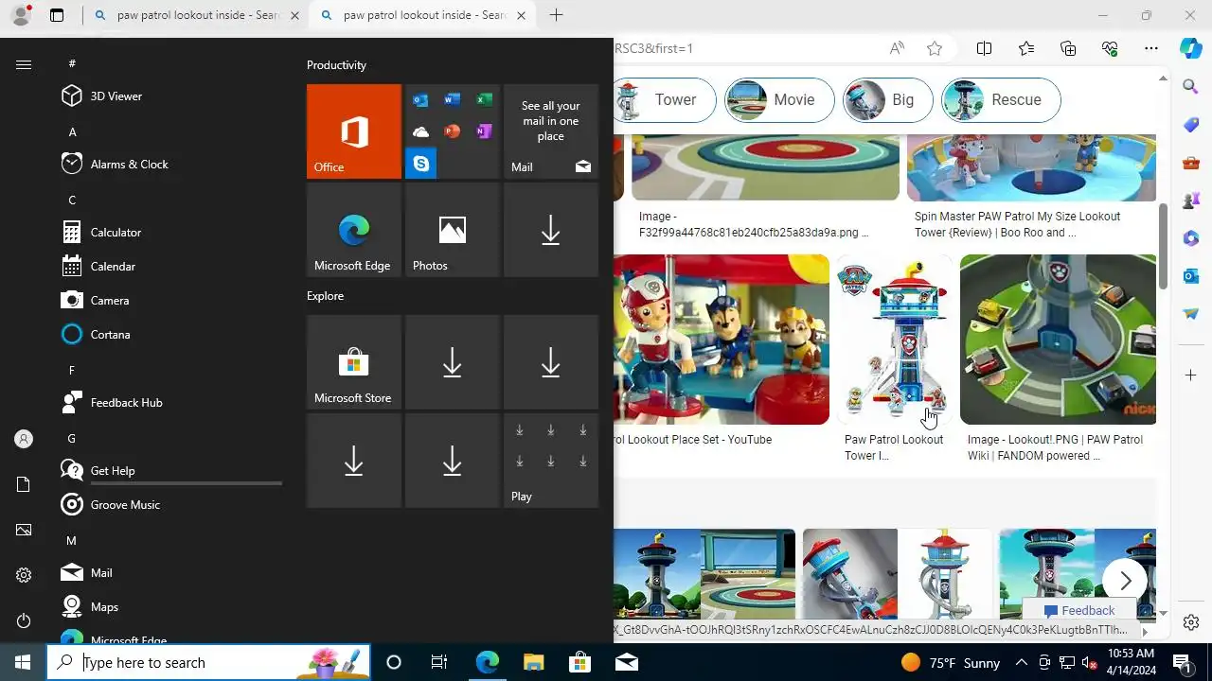Open the user account icon in Start
The width and height of the screenshot is (1212, 681).
tap(24, 439)
